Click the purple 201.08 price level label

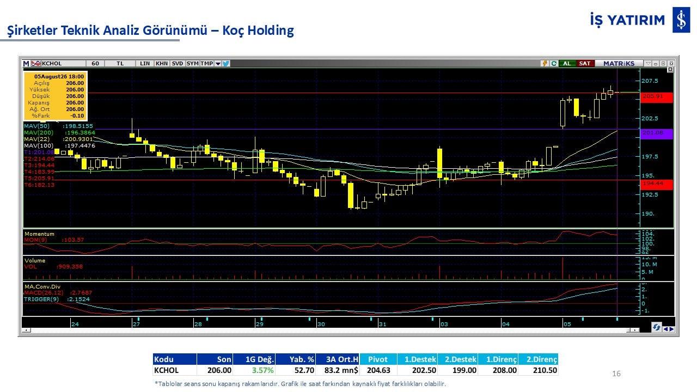click(x=656, y=133)
